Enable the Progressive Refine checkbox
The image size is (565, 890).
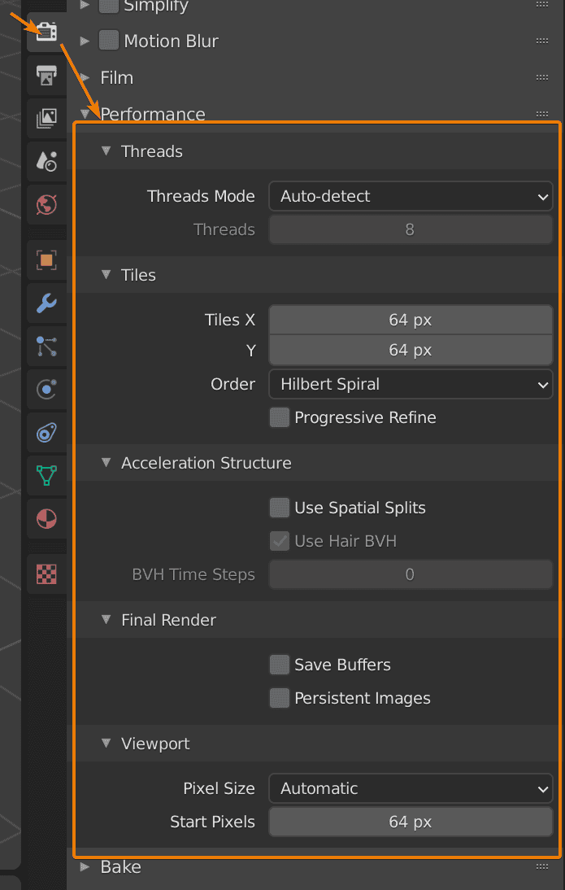coord(280,418)
